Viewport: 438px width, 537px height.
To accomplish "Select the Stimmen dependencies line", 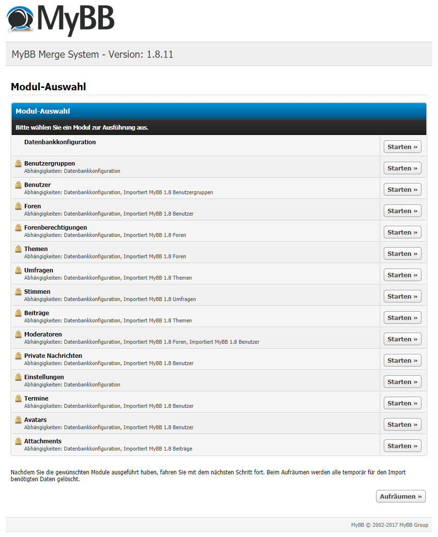I will coord(110,299).
